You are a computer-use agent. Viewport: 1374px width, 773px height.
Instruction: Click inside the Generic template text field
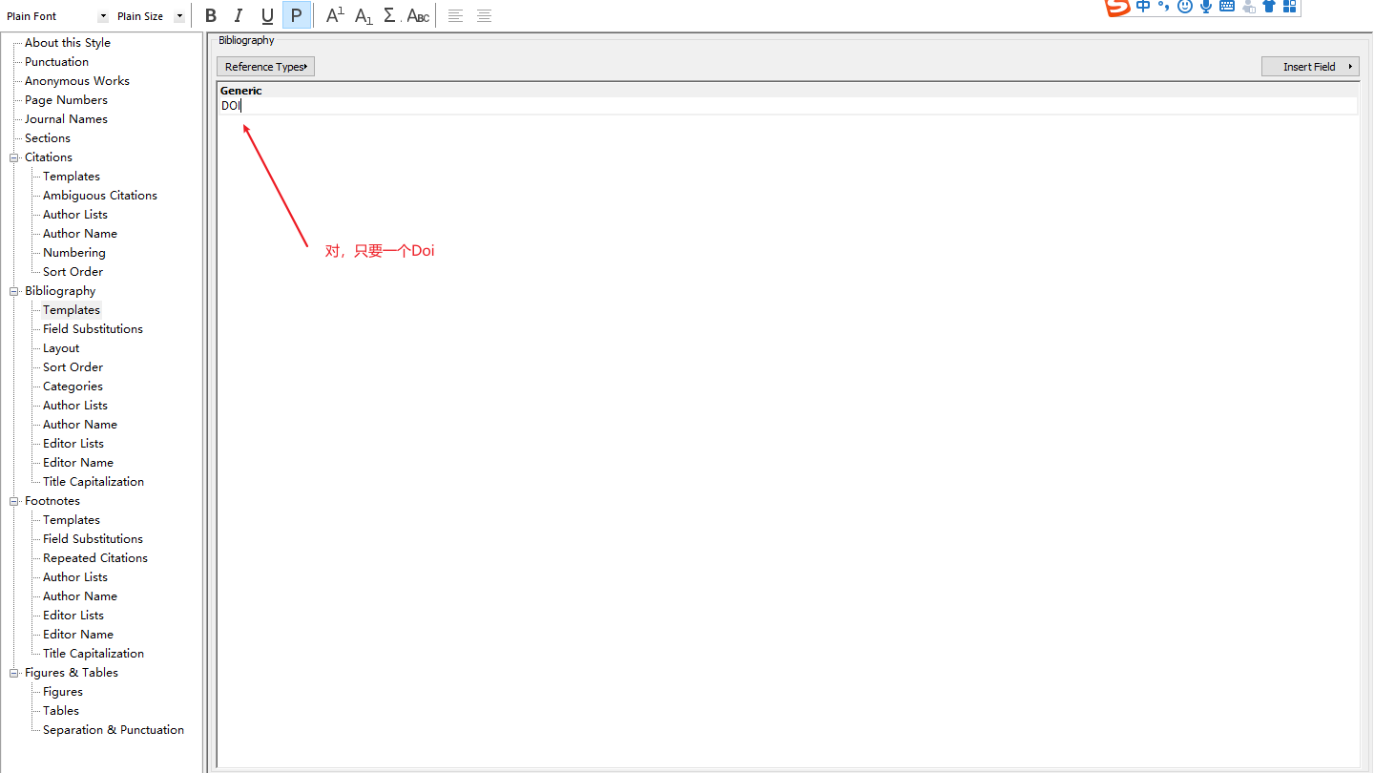pos(763,106)
